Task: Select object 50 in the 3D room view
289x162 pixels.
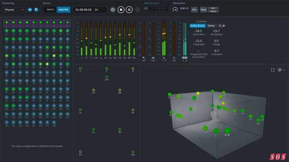Action: pos(205,128)
